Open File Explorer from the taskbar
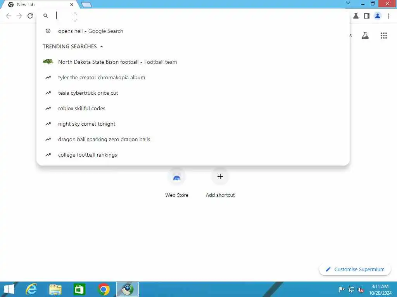This screenshot has width=397, height=297. 55,289
